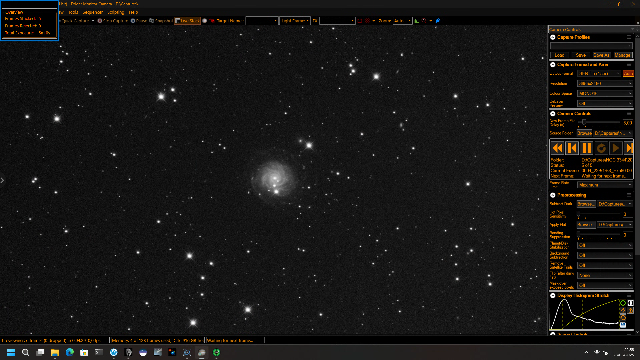Viewport: 640px width, 360px height.
Task: Open the Colour Space MONO16 dropdown
Action: (x=605, y=93)
